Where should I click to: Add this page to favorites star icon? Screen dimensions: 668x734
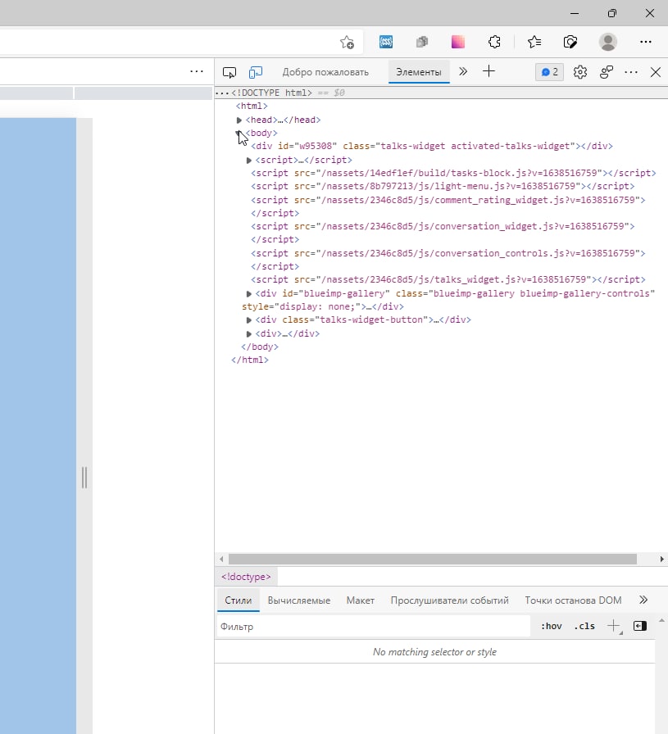(x=348, y=42)
